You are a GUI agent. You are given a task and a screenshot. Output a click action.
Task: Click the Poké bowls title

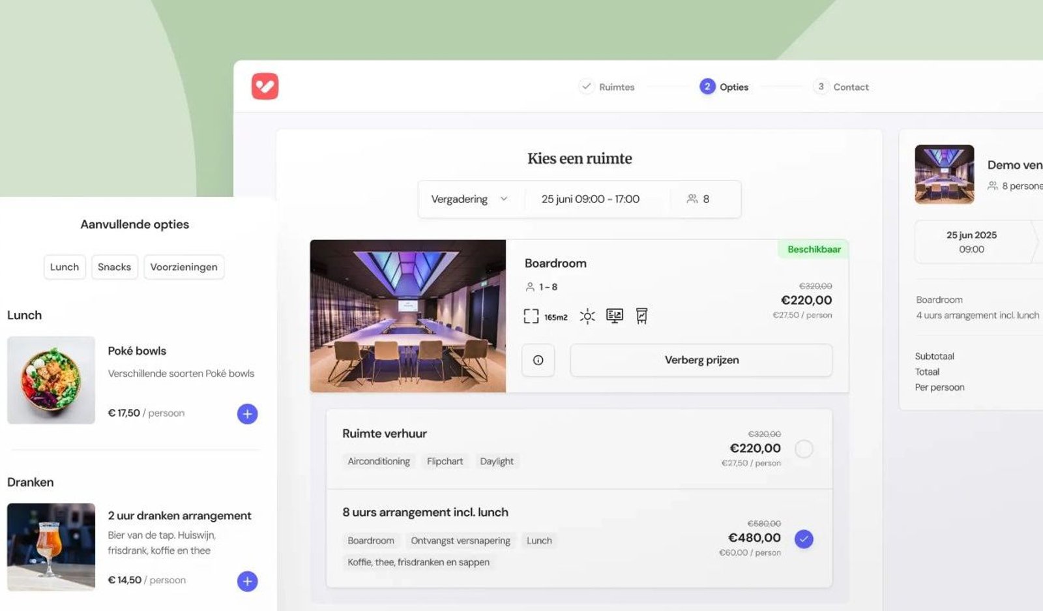click(137, 351)
